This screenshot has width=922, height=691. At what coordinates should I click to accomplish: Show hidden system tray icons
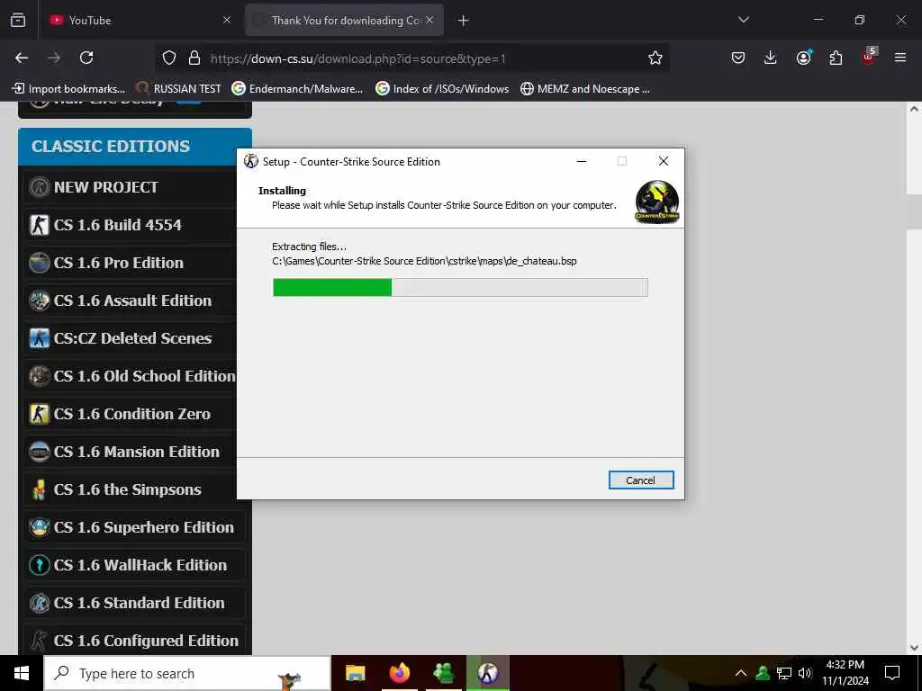(x=741, y=673)
